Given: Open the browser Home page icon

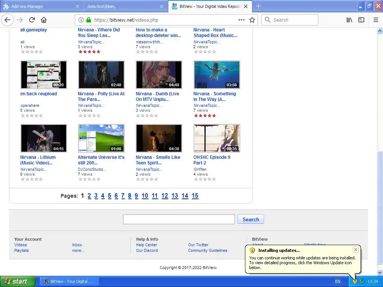Looking at the screenshot, I should tap(44, 20).
